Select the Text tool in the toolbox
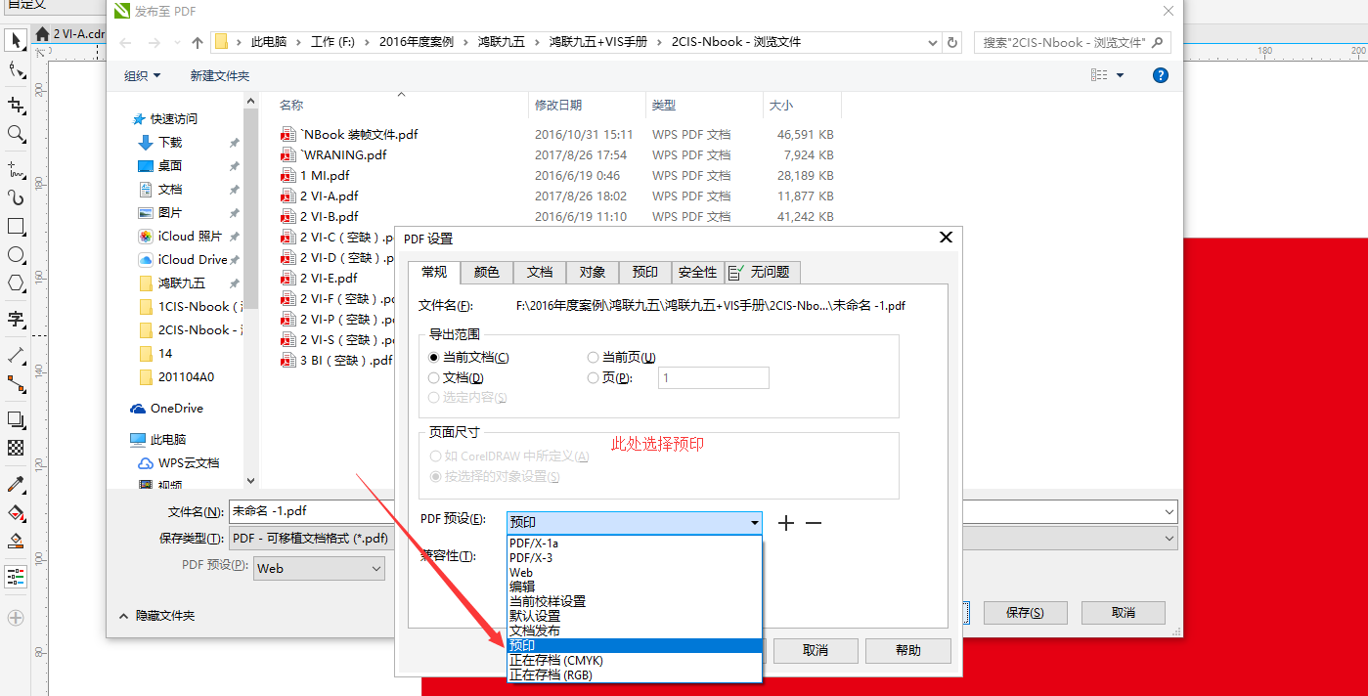 [x=16, y=319]
